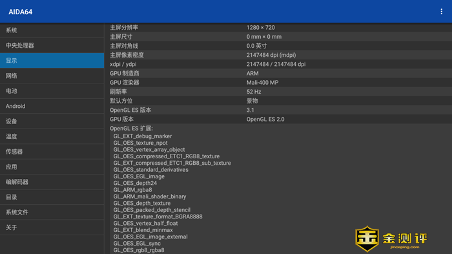Open the 系统文件 section
Image resolution: width=452 pixels, height=254 pixels.
(x=52, y=212)
